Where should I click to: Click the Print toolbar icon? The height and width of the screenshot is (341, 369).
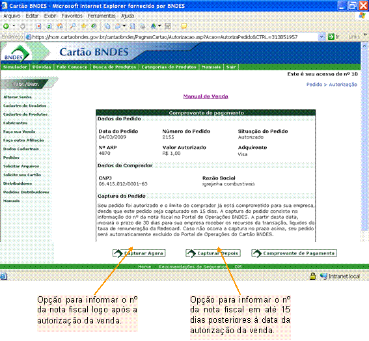[143, 26]
